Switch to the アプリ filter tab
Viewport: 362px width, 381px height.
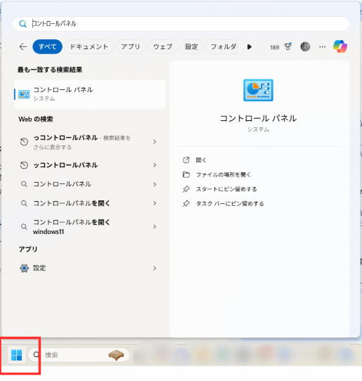tap(131, 46)
